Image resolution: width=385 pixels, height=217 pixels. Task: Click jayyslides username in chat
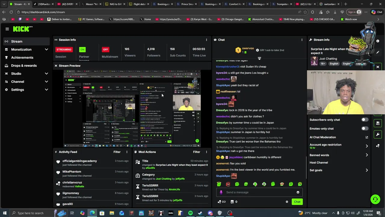(x=236, y=157)
